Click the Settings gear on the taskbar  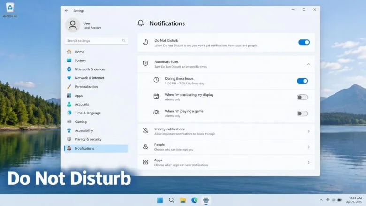tap(206, 200)
